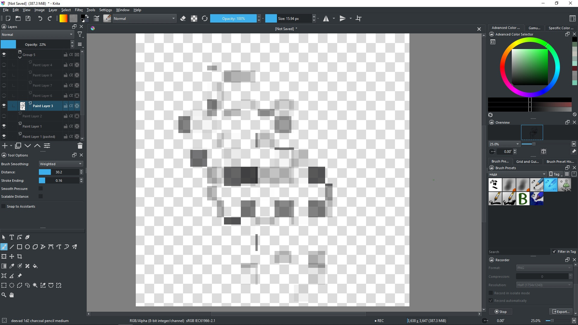Open the Filter menu
The image size is (578, 325).
tap(79, 10)
